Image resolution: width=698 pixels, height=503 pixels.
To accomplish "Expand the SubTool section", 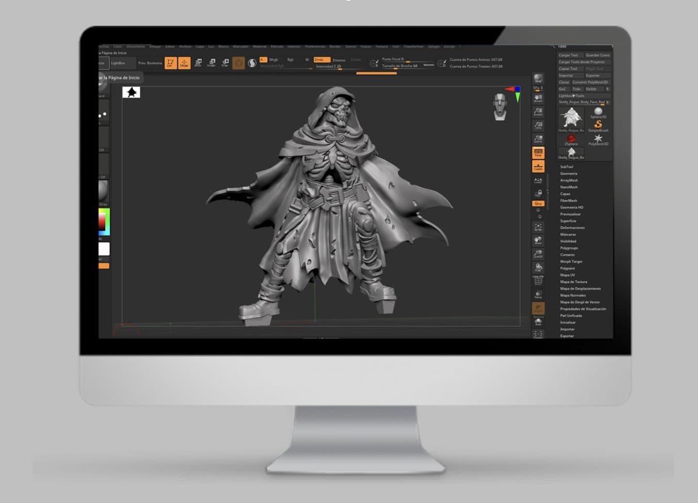I will (567, 167).
